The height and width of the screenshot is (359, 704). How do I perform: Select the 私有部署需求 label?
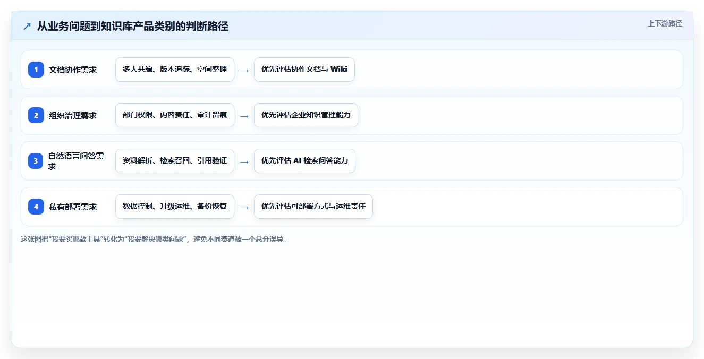click(73, 207)
